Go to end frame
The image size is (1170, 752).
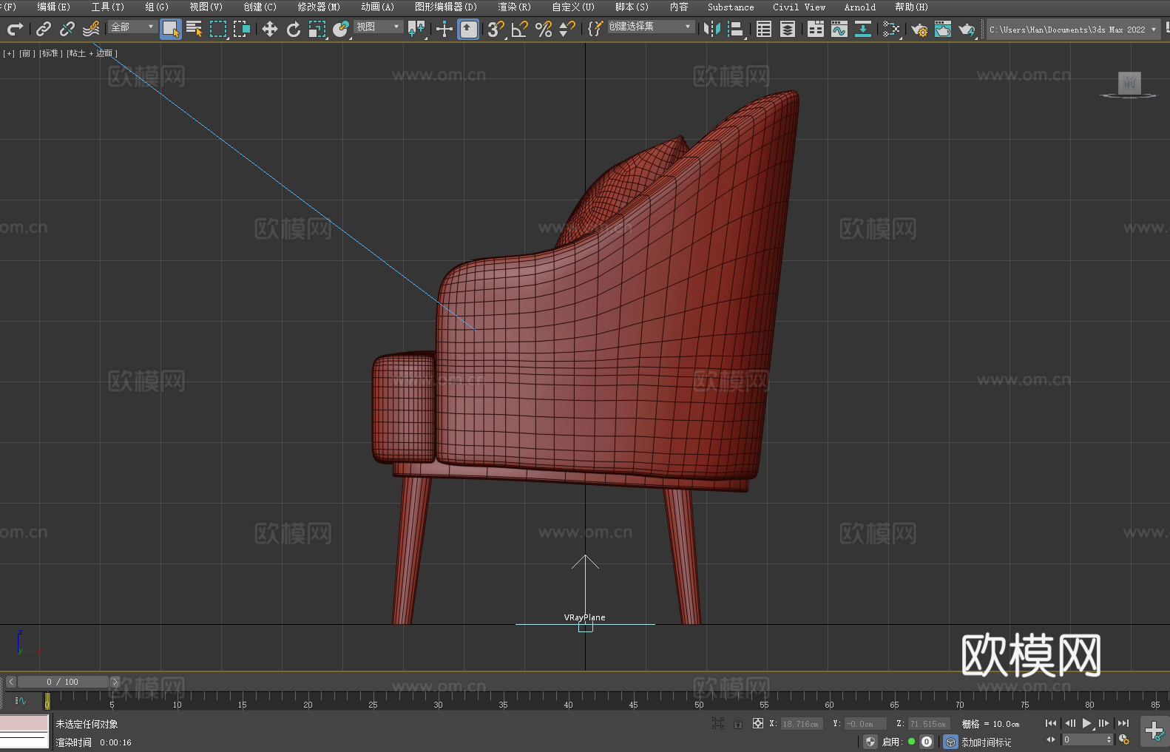click(1123, 723)
